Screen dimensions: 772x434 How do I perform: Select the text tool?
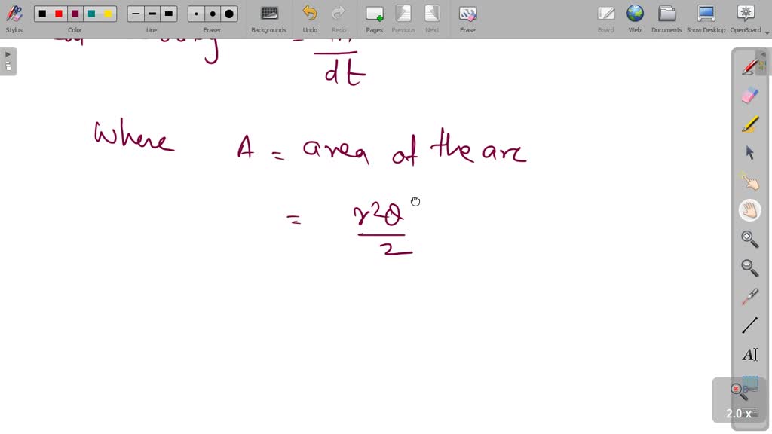(x=750, y=354)
